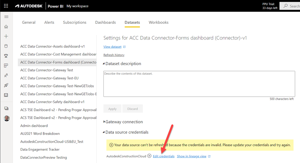Screen dimensions: 300x163
Task: Open the Apps icon in sidebar
Action: (6, 66)
